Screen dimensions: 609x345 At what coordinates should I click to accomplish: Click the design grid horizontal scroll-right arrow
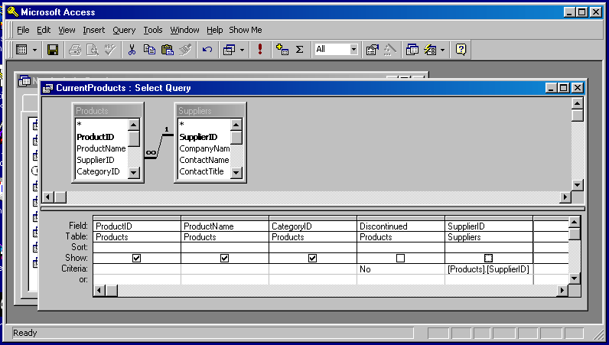[562, 290]
